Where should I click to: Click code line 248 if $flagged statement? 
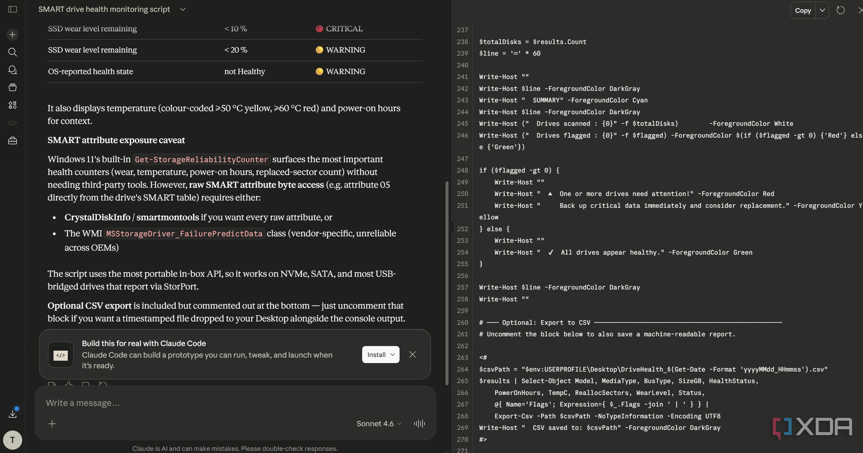point(519,170)
